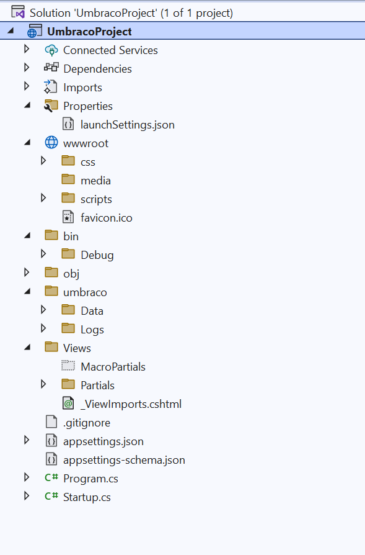Select the appsettings-schema.json file
Screen dimensions: 365x555
[x=124, y=460]
